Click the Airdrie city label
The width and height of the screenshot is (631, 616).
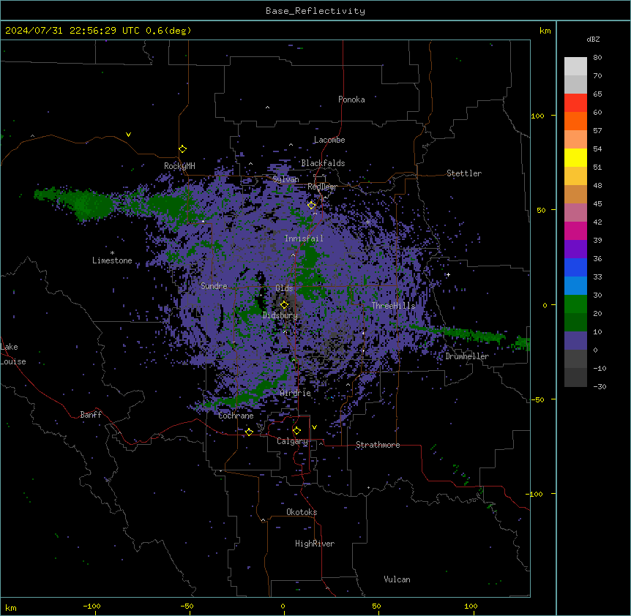click(x=296, y=393)
